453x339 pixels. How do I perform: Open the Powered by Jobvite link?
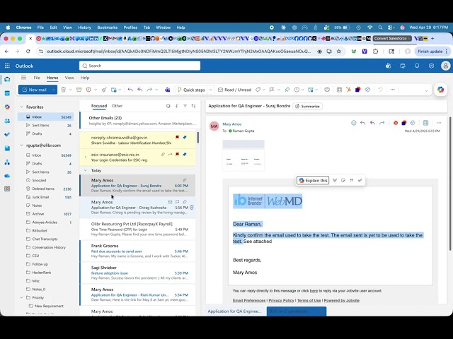pos(341,300)
